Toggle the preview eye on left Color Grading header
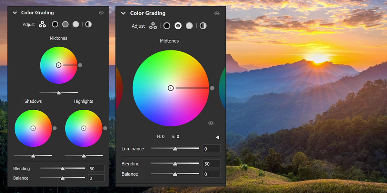The width and height of the screenshot is (387, 193). click(x=101, y=13)
